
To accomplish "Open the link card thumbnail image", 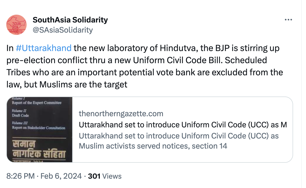I will pyautogui.click(x=40, y=129).
